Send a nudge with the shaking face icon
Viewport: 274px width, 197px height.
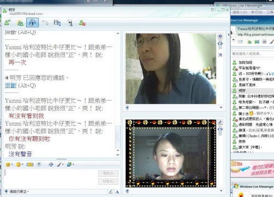30,164
